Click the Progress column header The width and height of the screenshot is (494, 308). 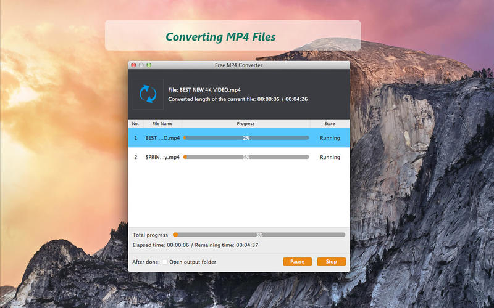click(x=246, y=124)
